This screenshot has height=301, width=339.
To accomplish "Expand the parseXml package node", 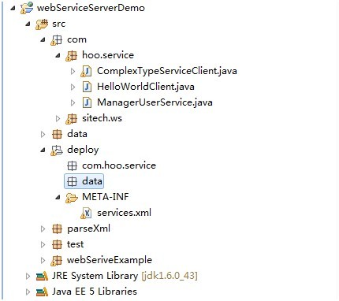I will click(x=43, y=229).
